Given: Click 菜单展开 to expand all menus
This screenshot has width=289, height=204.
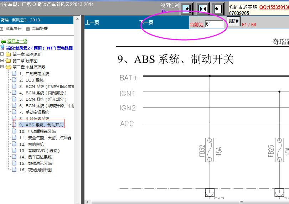Looking at the screenshot, I should click(x=14, y=28).
